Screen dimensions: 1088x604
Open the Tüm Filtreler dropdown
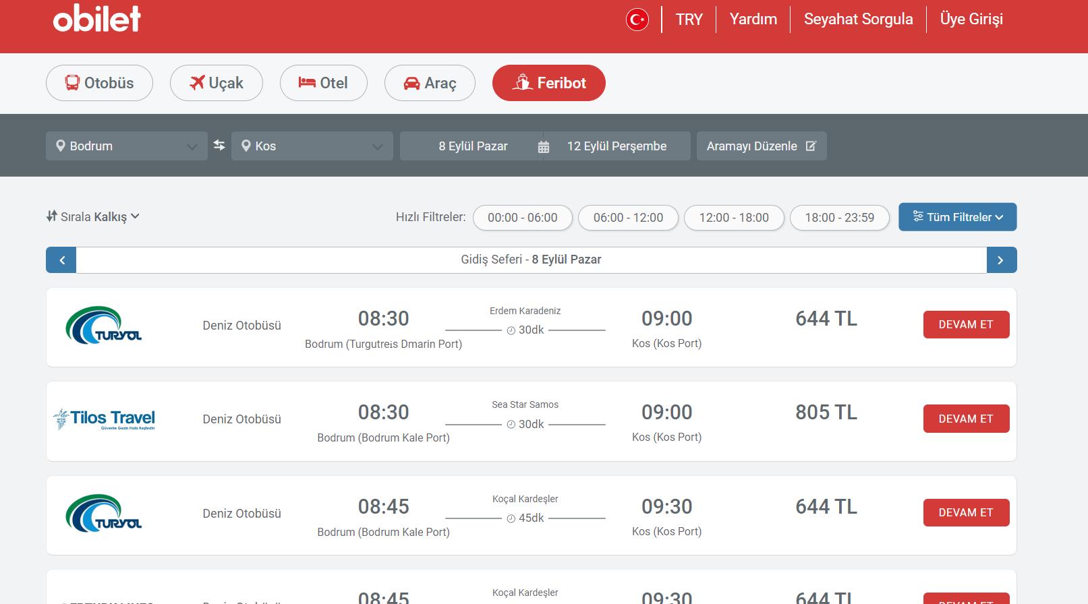[x=957, y=217]
